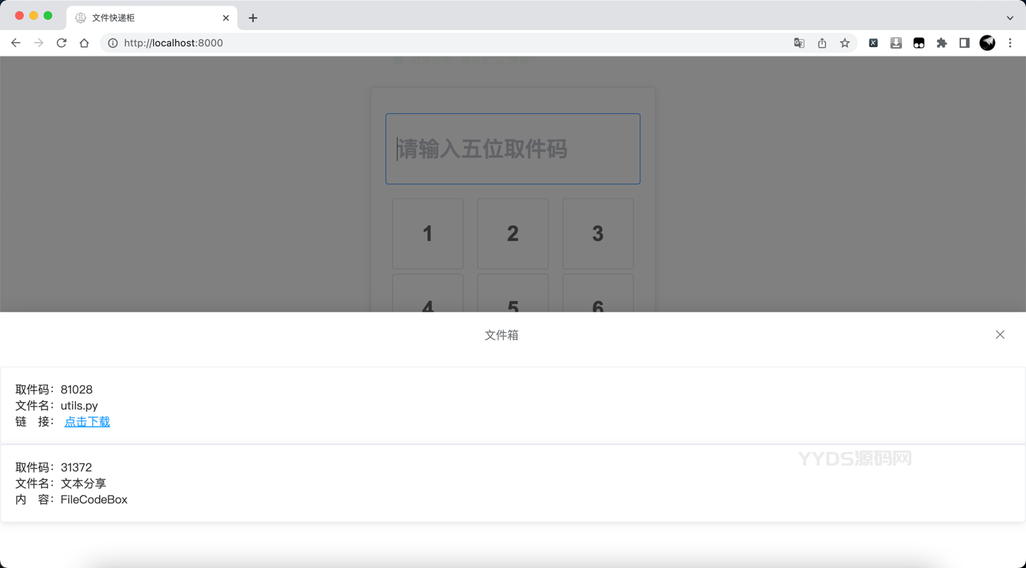Bookmark this page using the star icon

(844, 43)
